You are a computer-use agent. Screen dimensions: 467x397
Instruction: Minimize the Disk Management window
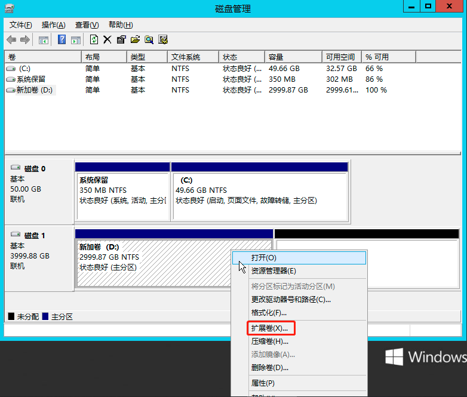coord(411,6)
